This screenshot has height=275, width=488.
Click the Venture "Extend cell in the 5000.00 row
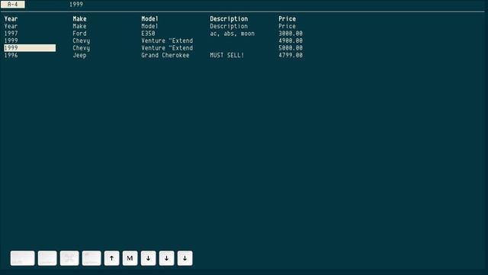tap(167, 47)
